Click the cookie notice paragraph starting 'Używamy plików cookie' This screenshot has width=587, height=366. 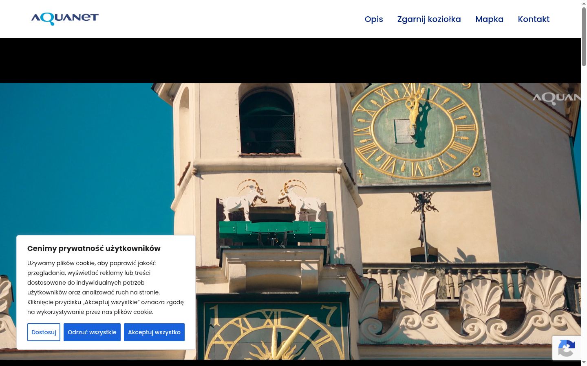pyautogui.click(x=106, y=288)
